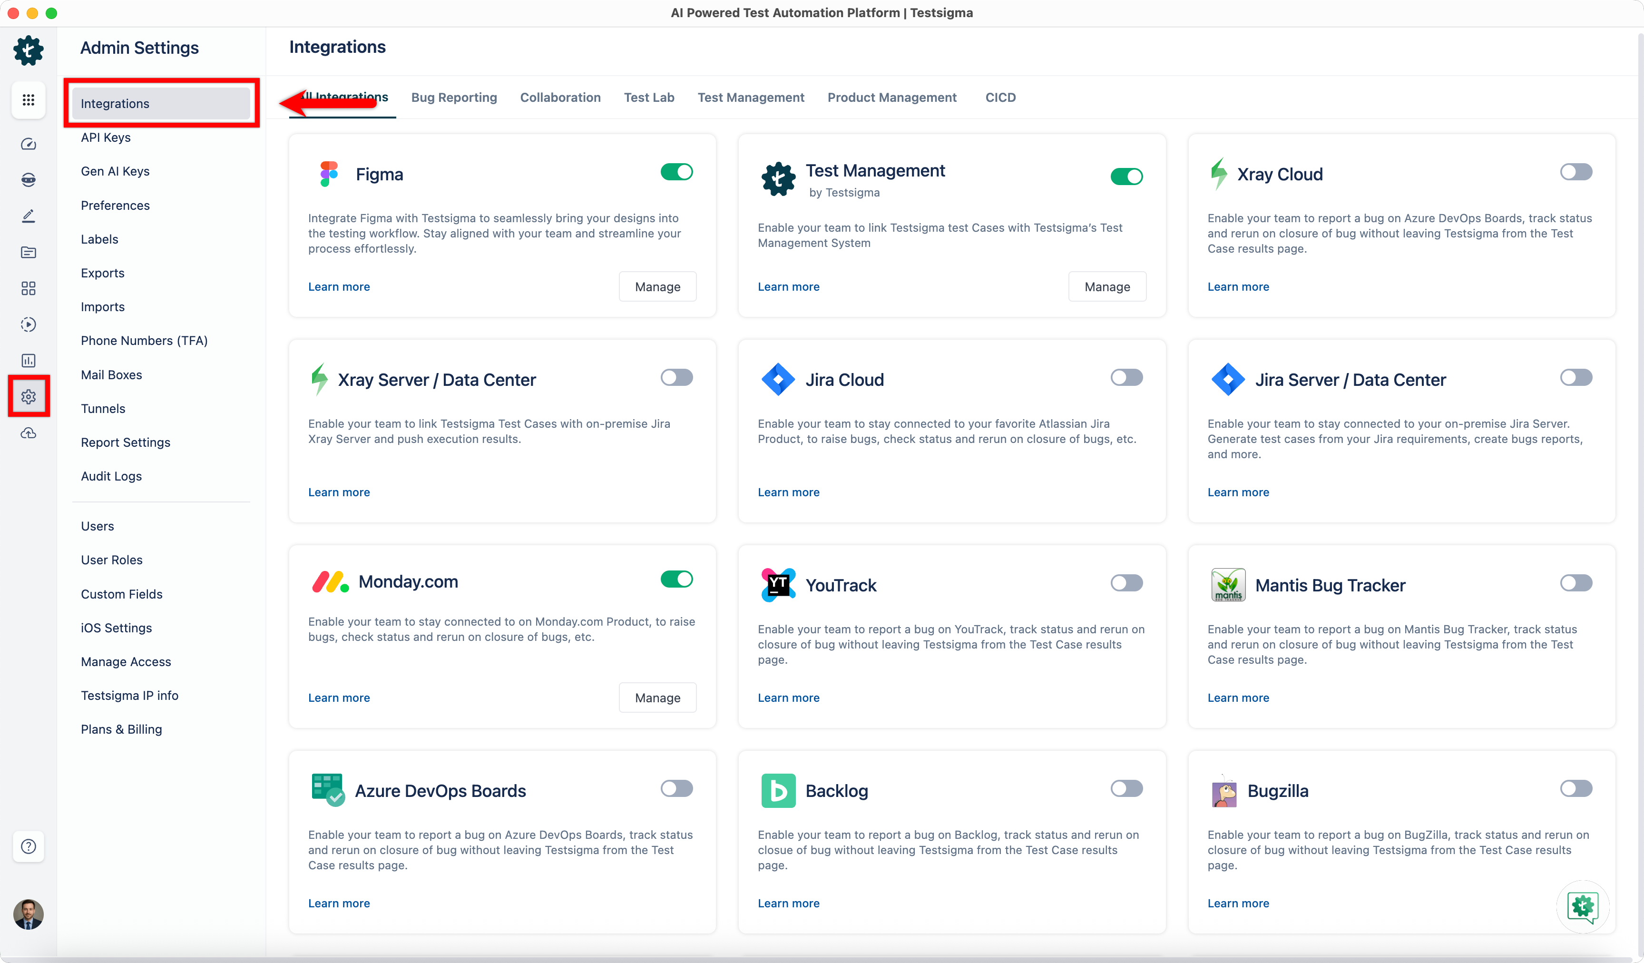Click the user profile avatar

28,915
